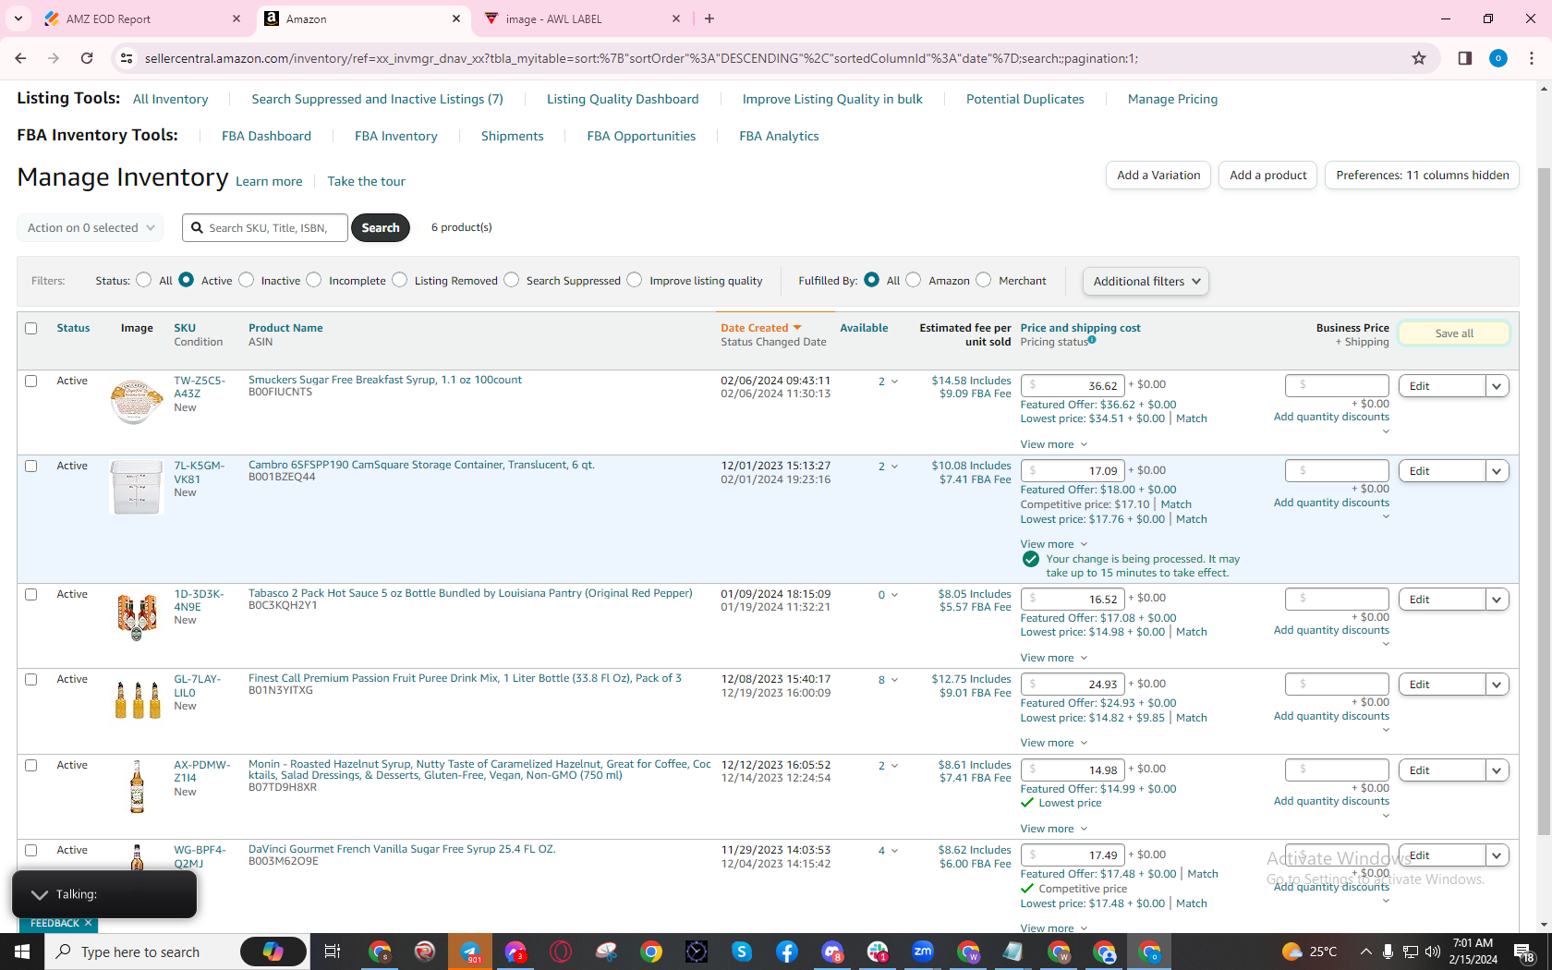Screen dimensions: 1552x970
Task: Switch to the image - AWL LABEL tab
Action: [582, 18]
